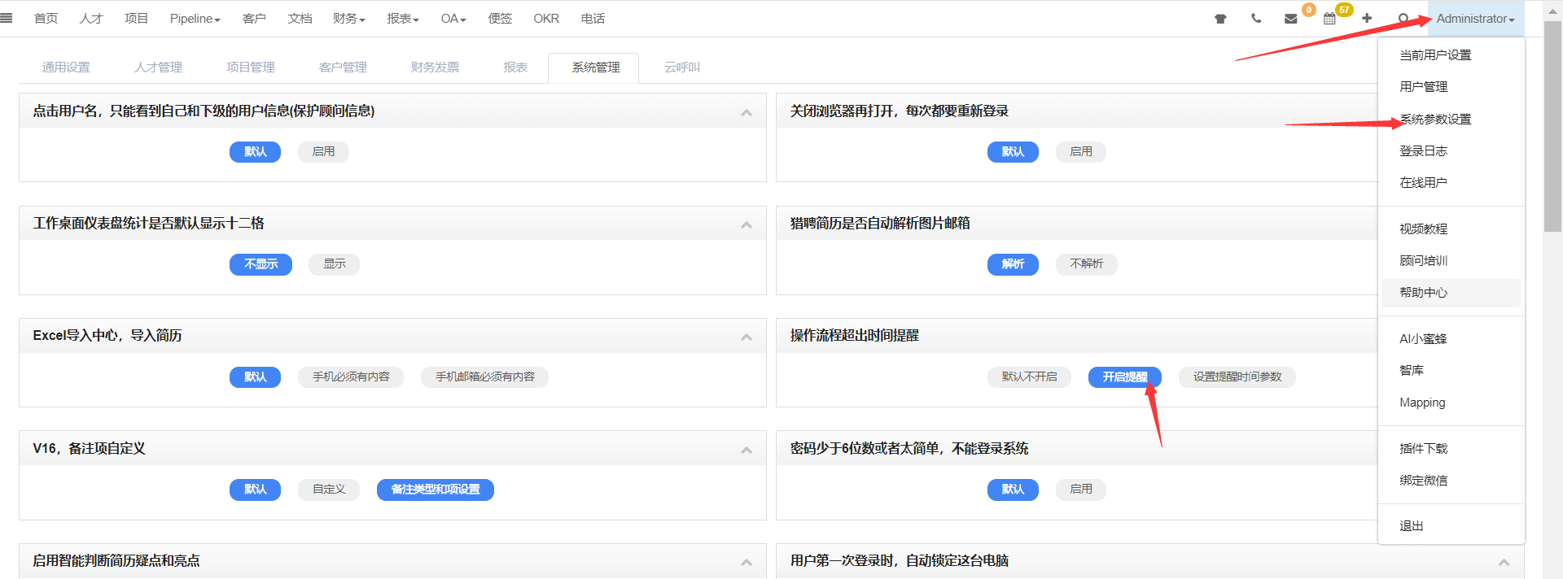This screenshot has height=579, width=1563.
Task: Open the envelope mail icon
Action: point(1291,19)
